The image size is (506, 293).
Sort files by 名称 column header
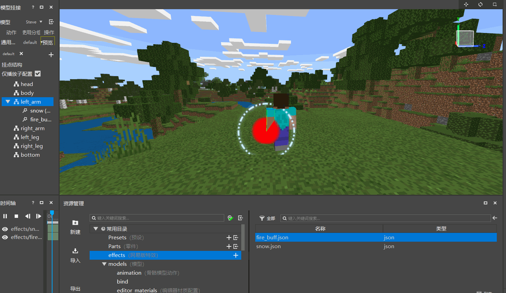[x=319, y=228]
